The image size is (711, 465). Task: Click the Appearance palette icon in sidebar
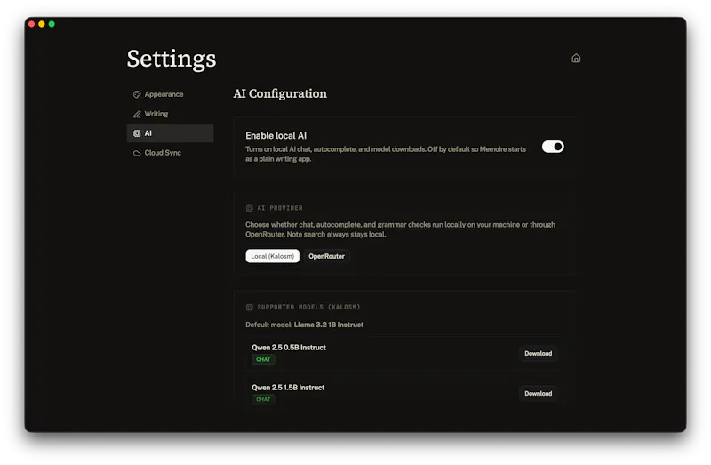137,94
